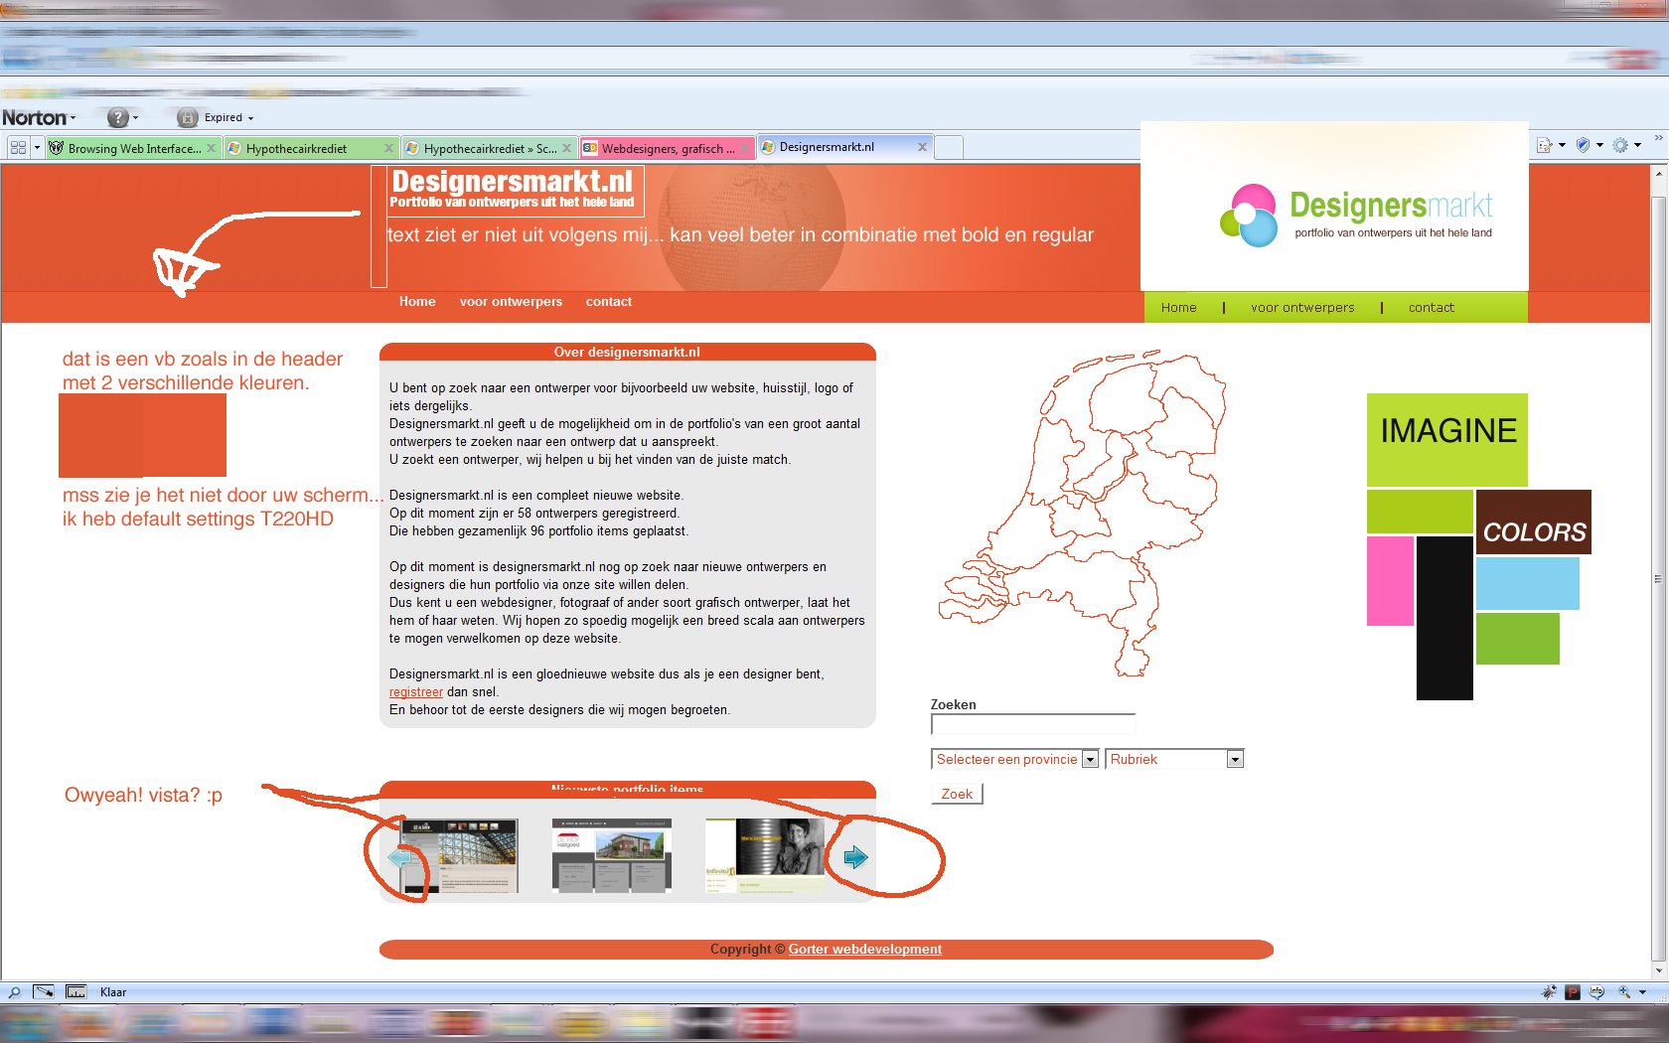The height and width of the screenshot is (1043, 1669).
Task: Open the dropdown beside Norton help icon
Action: click(135, 117)
